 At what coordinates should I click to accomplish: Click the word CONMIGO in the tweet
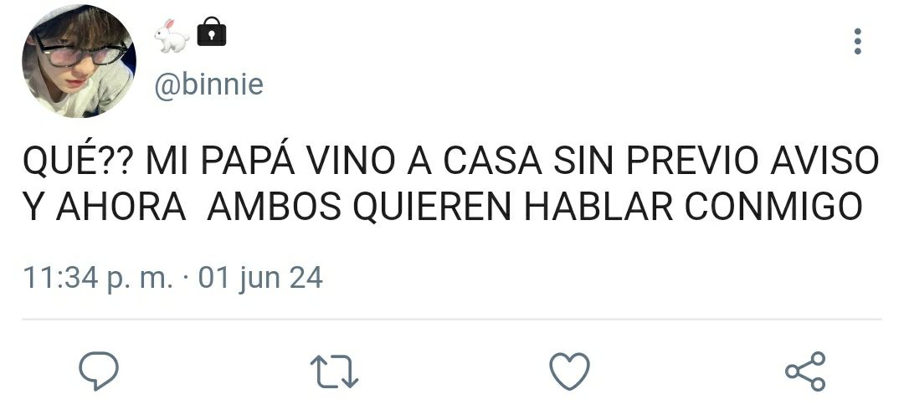pos(773,207)
